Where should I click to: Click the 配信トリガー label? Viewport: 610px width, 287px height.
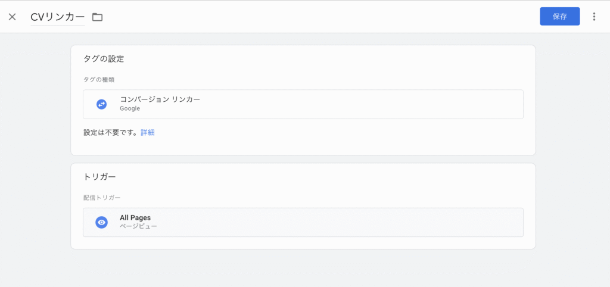coord(103,197)
